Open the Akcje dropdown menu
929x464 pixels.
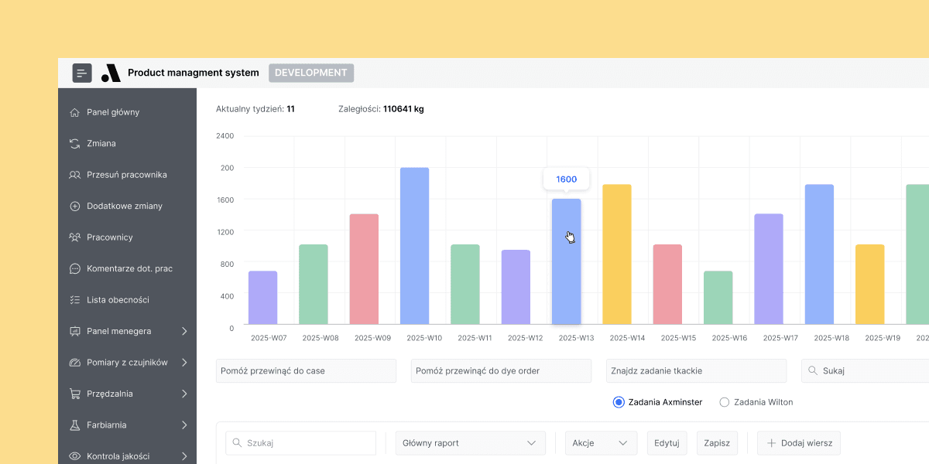pos(601,443)
